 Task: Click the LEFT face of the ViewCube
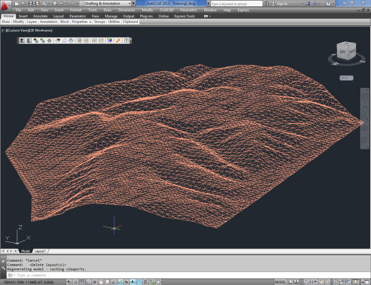click(341, 53)
